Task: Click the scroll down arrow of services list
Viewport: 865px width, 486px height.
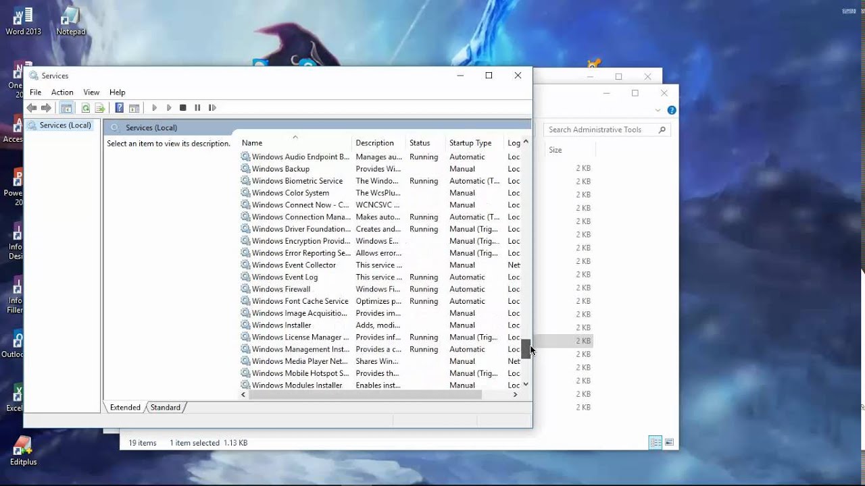Action: click(x=526, y=385)
